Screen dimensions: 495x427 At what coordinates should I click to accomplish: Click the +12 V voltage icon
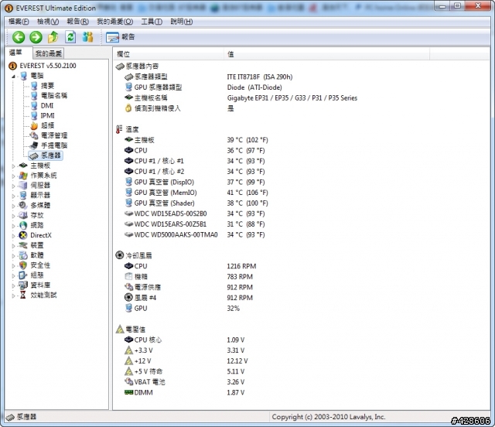128,360
